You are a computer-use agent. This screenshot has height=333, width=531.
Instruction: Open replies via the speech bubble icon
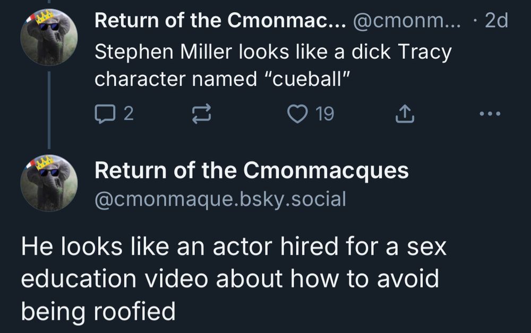pyautogui.click(x=105, y=114)
